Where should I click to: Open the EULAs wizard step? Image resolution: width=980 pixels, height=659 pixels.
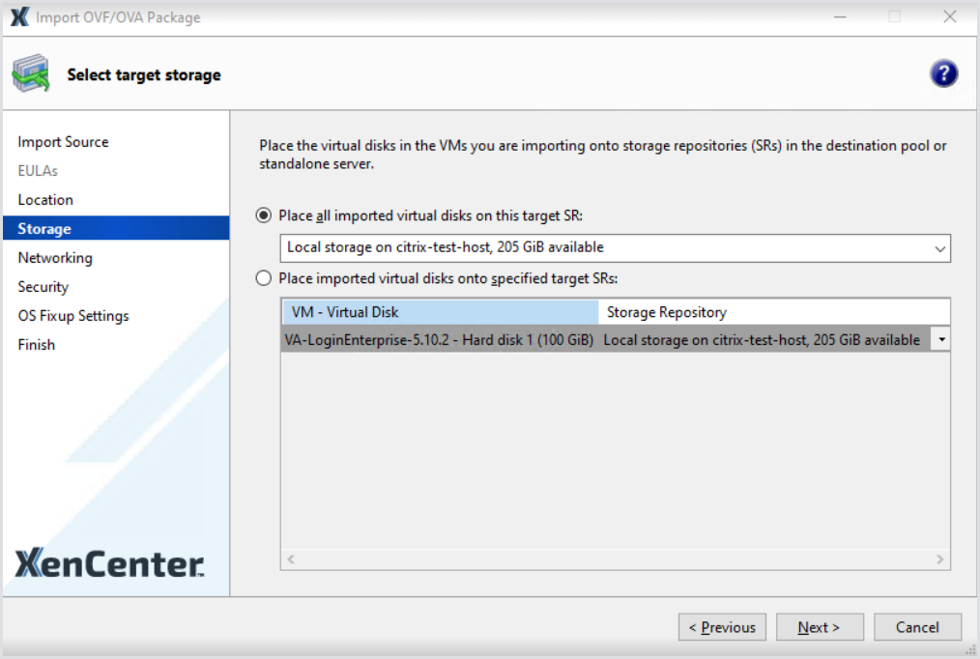pyautogui.click(x=38, y=171)
